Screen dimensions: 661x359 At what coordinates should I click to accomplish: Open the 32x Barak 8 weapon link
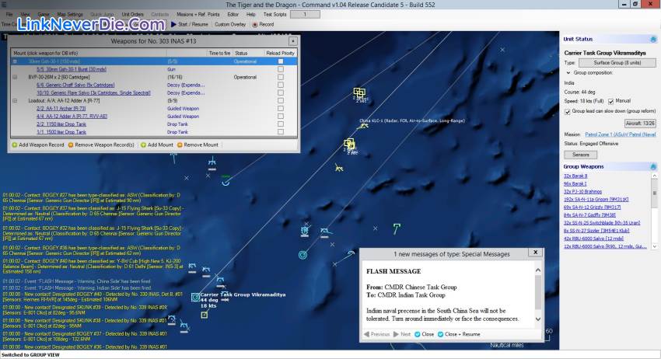575,176
